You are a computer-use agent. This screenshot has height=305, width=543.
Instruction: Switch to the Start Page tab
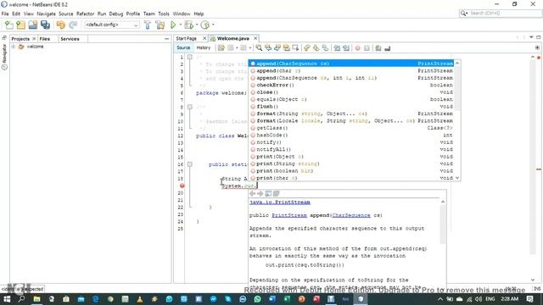(x=187, y=38)
